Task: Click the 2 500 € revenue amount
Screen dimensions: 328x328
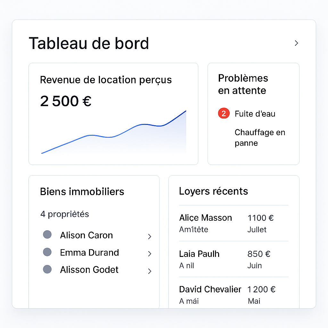Action: tap(66, 101)
